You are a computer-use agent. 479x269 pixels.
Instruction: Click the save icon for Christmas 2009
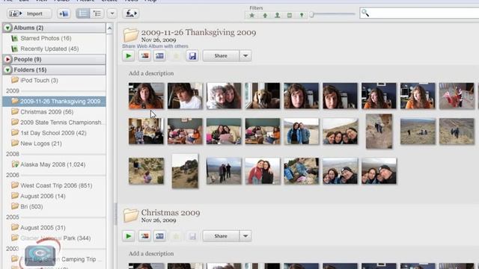coord(192,236)
